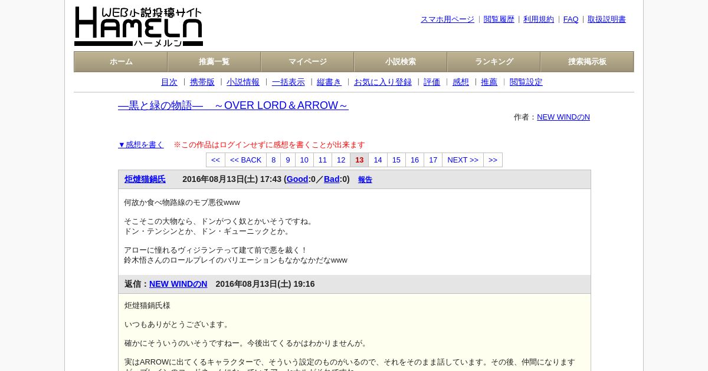Open the 感想 link in the sub-menu
Screen dimensions: 708x371
[461, 82]
